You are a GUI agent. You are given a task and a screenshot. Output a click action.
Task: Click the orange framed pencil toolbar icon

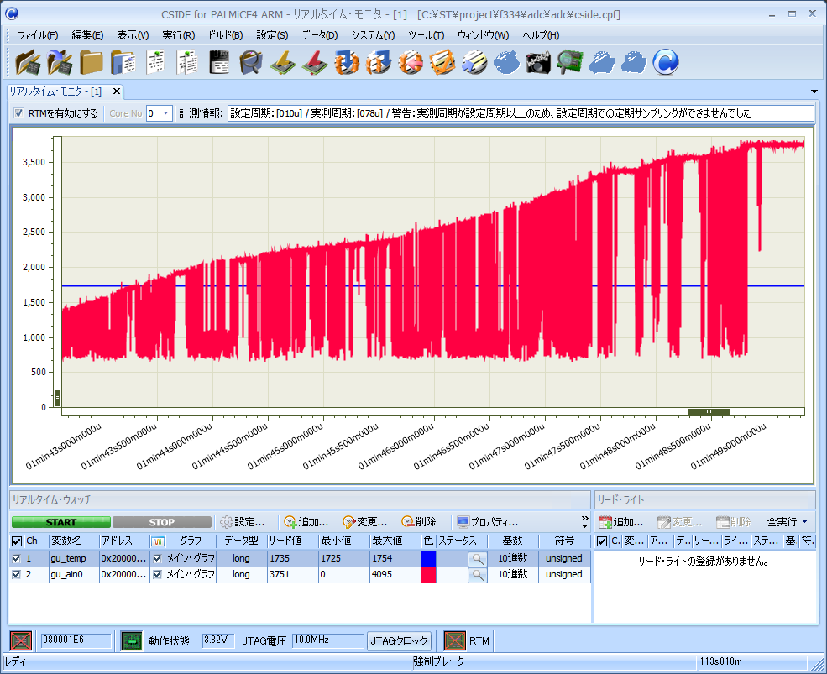442,62
